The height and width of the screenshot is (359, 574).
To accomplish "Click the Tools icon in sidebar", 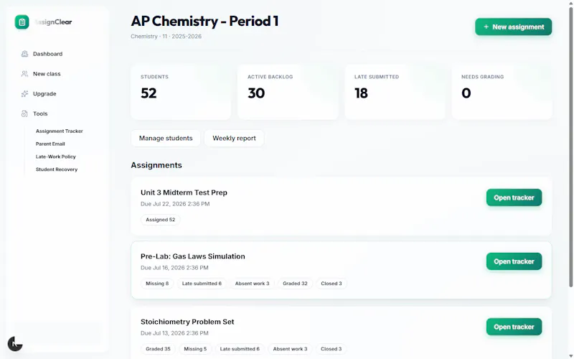I will [x=24, y=113].
